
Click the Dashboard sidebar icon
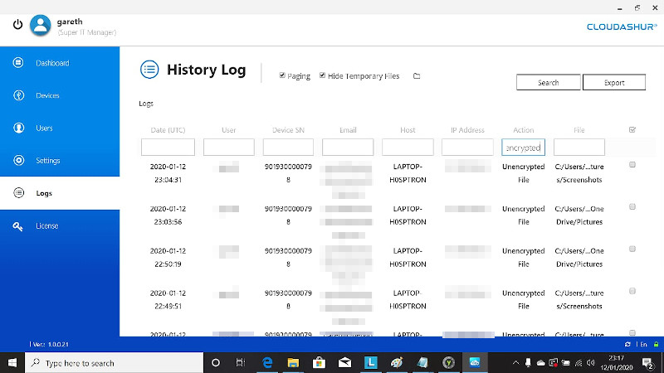click(18, 63)
